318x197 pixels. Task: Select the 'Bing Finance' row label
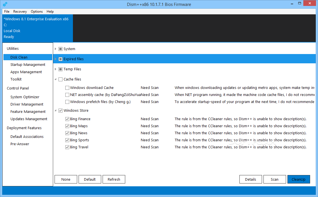[x=80, y=119]
